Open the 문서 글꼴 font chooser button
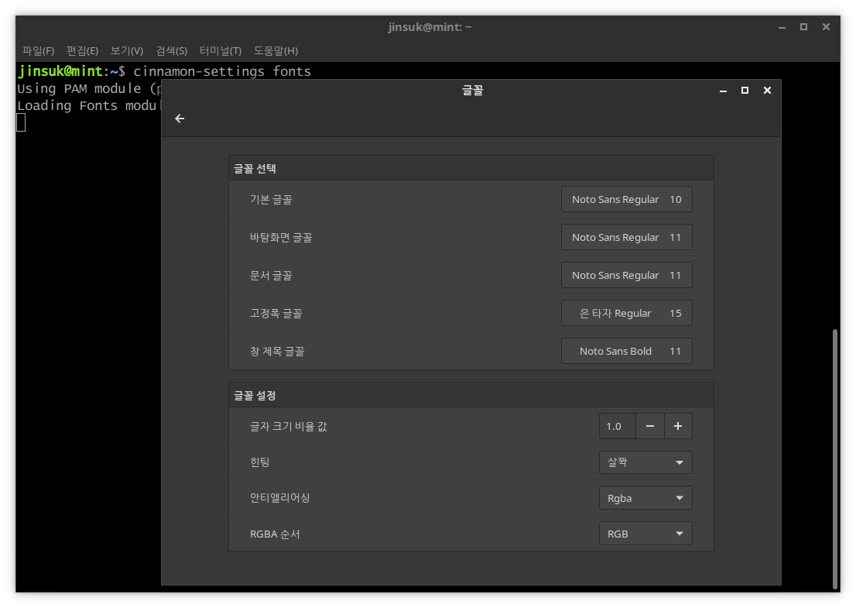This screenshot has height=608, width=856. (x=626, y=275)
